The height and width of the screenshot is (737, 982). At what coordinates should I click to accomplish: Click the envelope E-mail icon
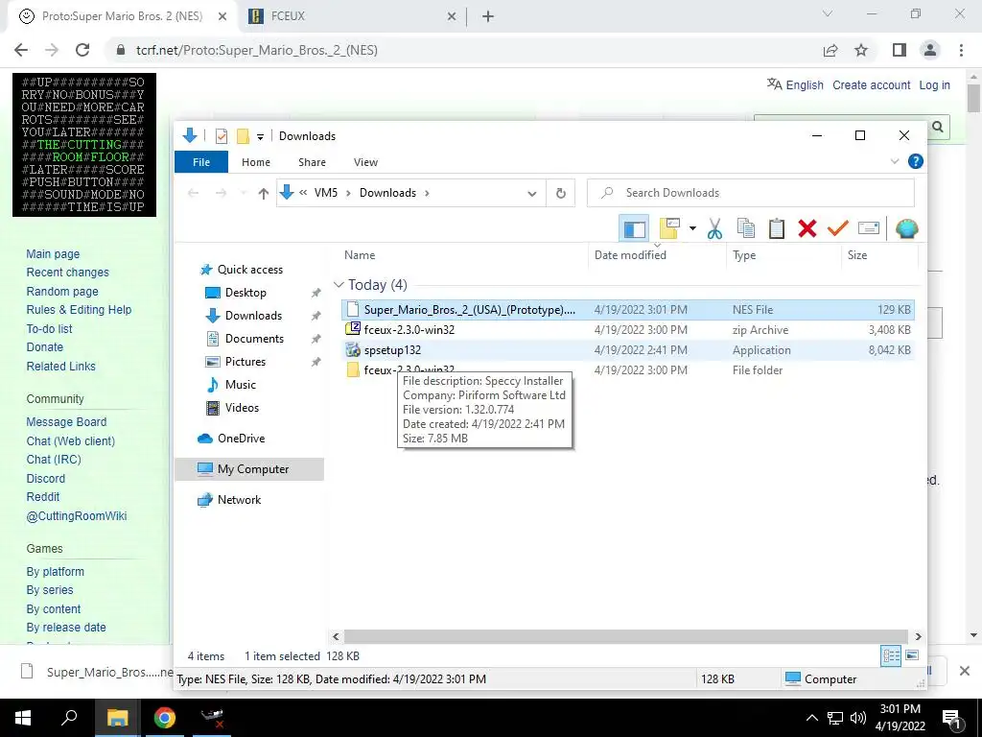(x=869, y=228)
